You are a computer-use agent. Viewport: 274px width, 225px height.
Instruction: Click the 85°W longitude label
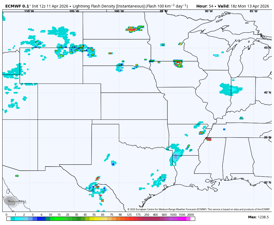(x=254, y=11)
